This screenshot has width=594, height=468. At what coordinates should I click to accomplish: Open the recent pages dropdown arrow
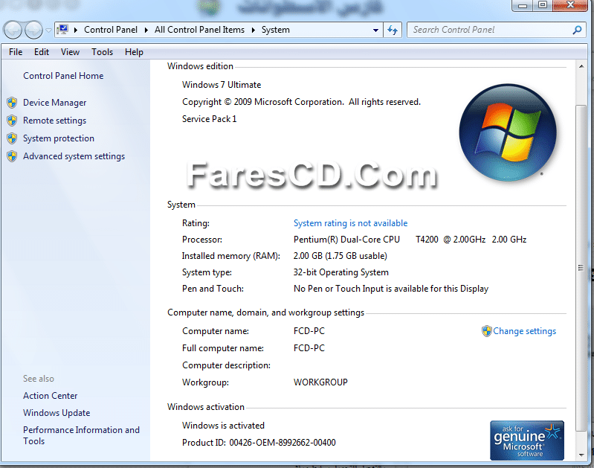(48, 31)
